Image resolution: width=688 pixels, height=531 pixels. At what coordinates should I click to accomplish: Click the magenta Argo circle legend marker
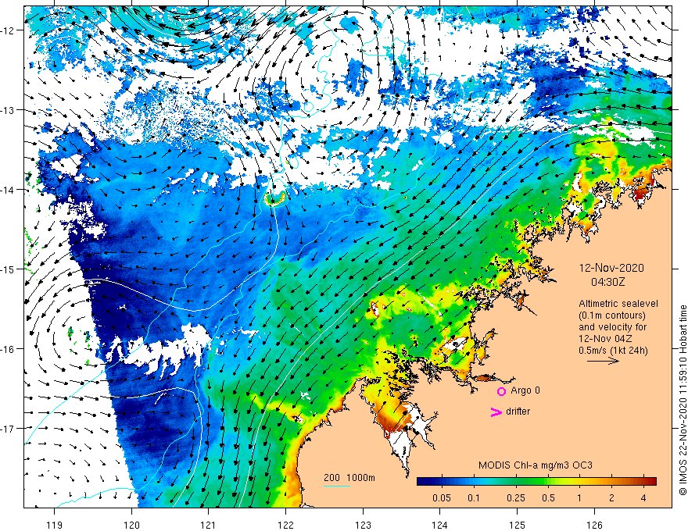[501, 391]
